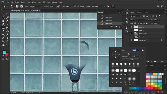This screenshot has height=94, width=167.
Task: Open the File menu
Action: pyautogui.click(x=8, y=2)
